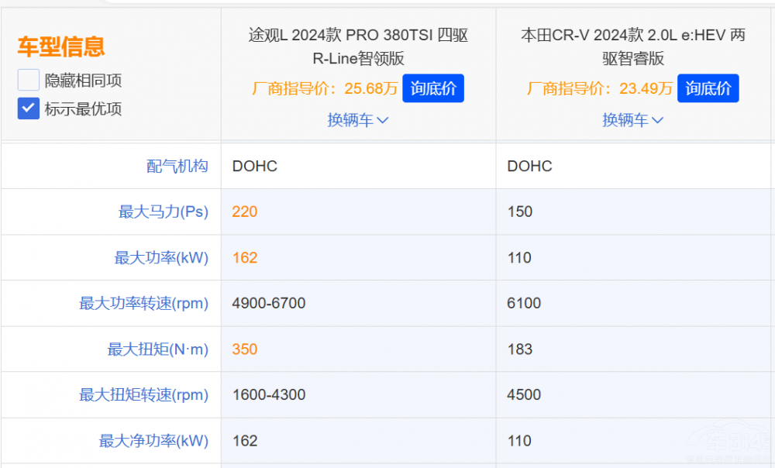
Task: Open the 本田CR-V 2024款 2.0L e:HEV title link
Action: click(x=633, y=46)
